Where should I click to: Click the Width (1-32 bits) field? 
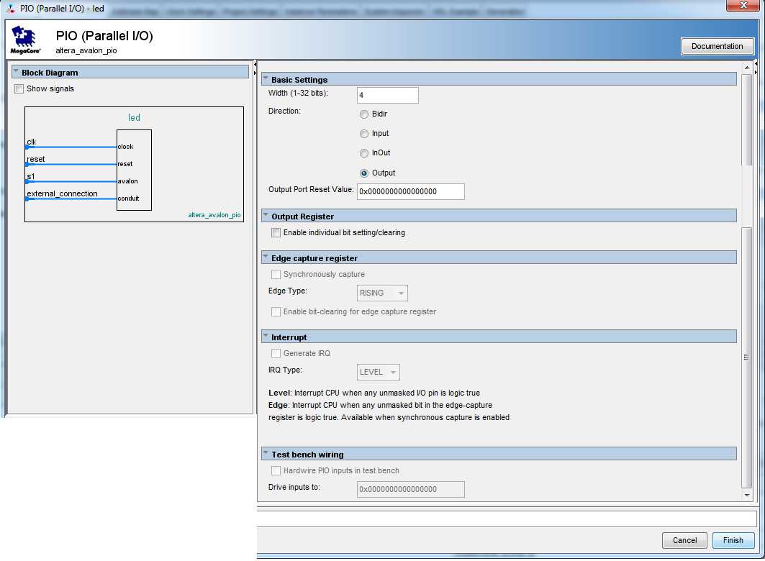tap(388, 95)
